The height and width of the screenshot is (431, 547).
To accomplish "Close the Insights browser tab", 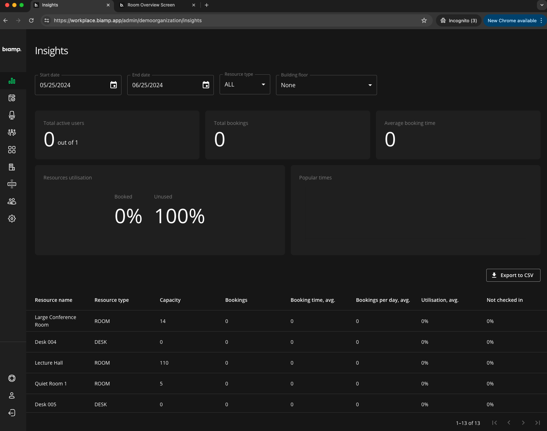I will [108, 5].
